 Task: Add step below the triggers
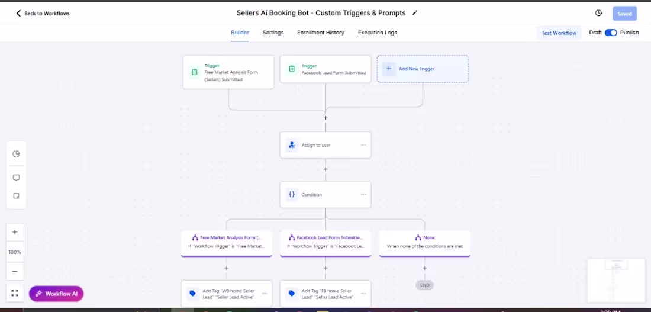pos(325,118)
